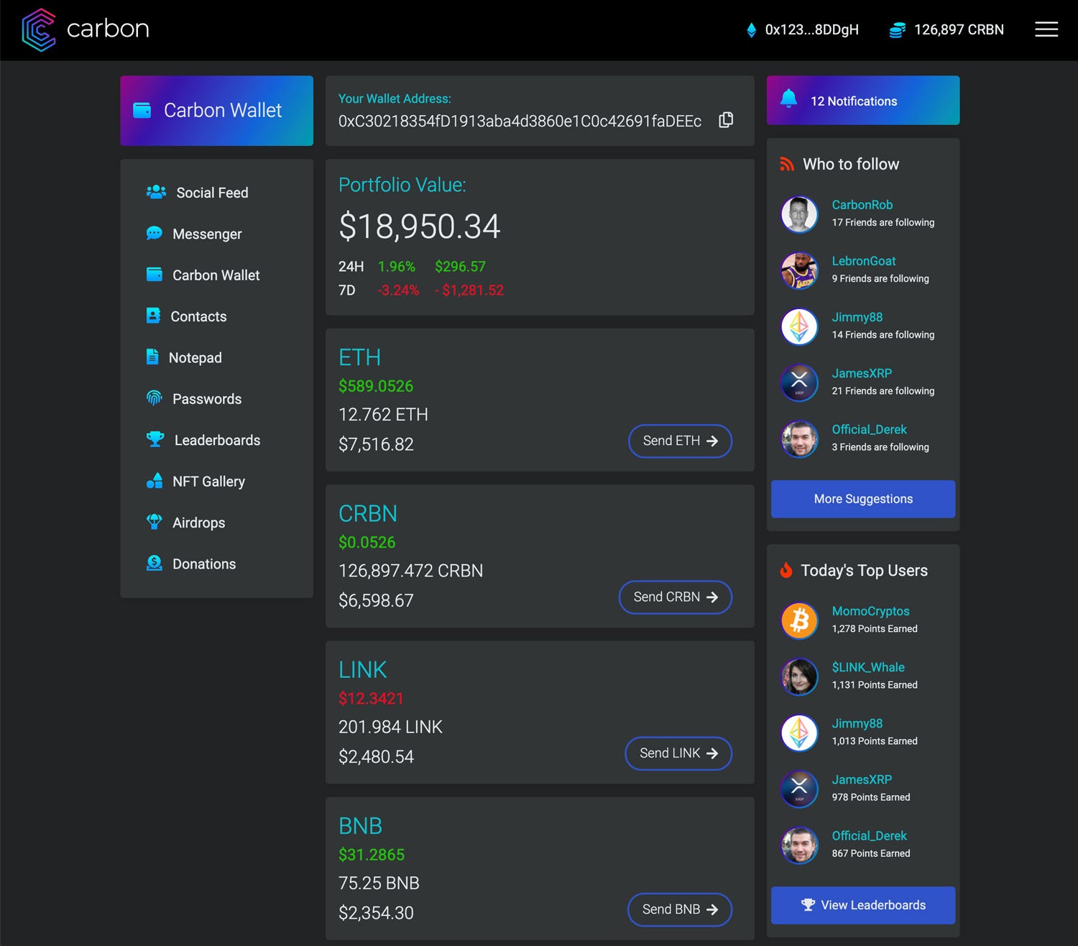Click the CRBN coins stack icon
The height and width of the screenshot is (946, 1078).
[x=897, y=30]
